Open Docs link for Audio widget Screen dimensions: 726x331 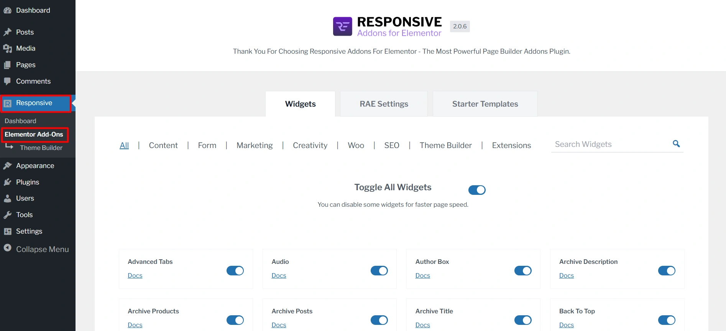(279, 275)
